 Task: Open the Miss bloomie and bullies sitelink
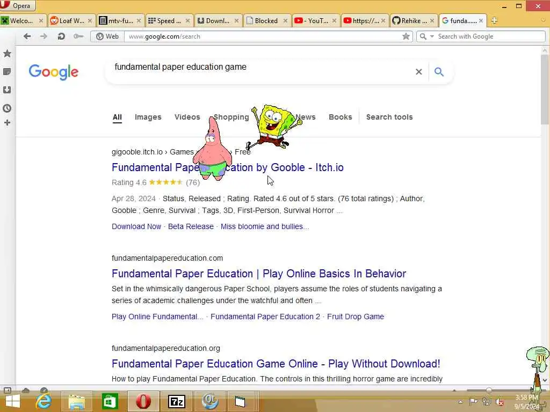click(265, 227)
